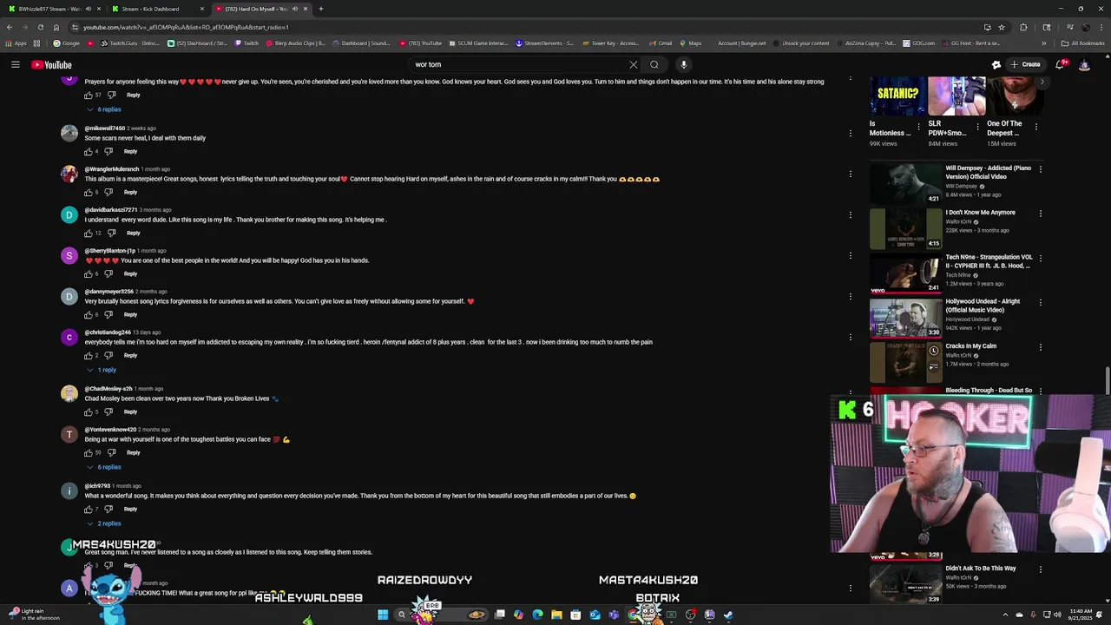
Task: Clear the 'wor torn' search text
Action: coord(634,64)
